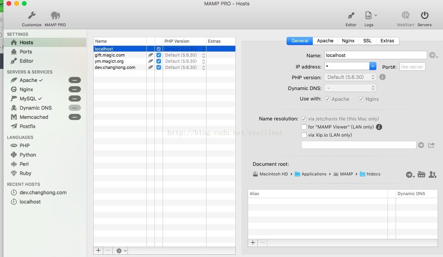Open the Logs toolbar icon
The width and height of the screenshot is (443, 257).
click(x=368, y=15)
